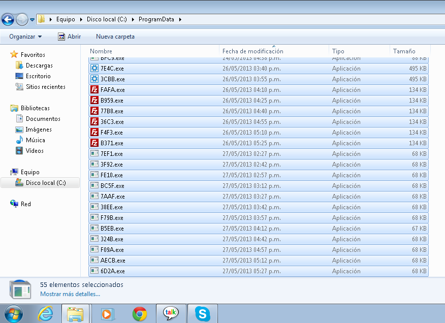Viewport: 445px width, 323px height.
Task: Select file name 324B.exe
Action: pyautogui.click(x=112, y=239)
